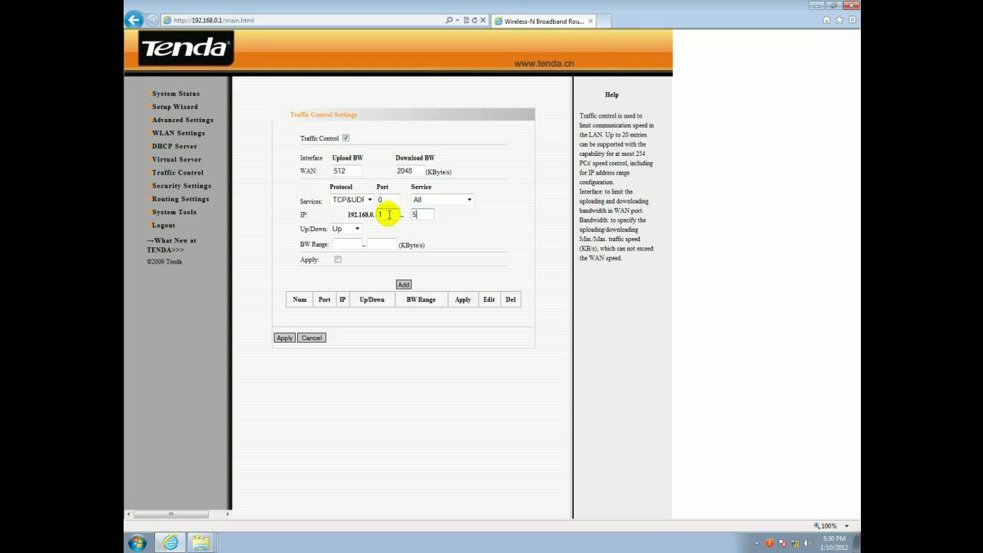The height and width of the screenshot is (553, 983).
Task: Open Windows Explorer from the taskbar
Action: (201, 543)
